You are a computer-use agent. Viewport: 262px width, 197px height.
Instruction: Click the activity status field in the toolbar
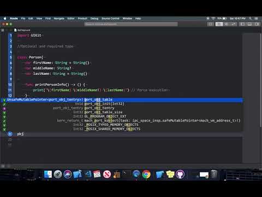coord(131,24)
